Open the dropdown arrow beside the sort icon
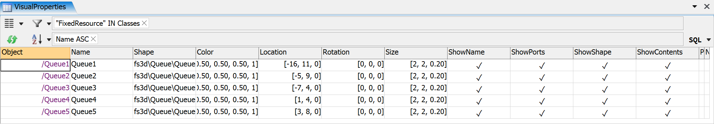This screenshot has height=124, width=714. pyautogui.click(x=49, y=40)
